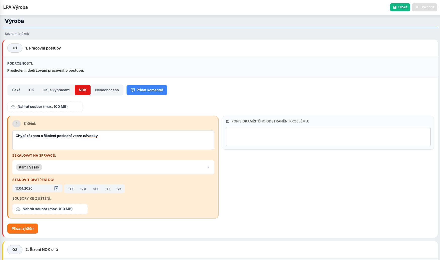440x260 pixels.
Task: Click the immediate problem removal description field
Action: [328, 137]
